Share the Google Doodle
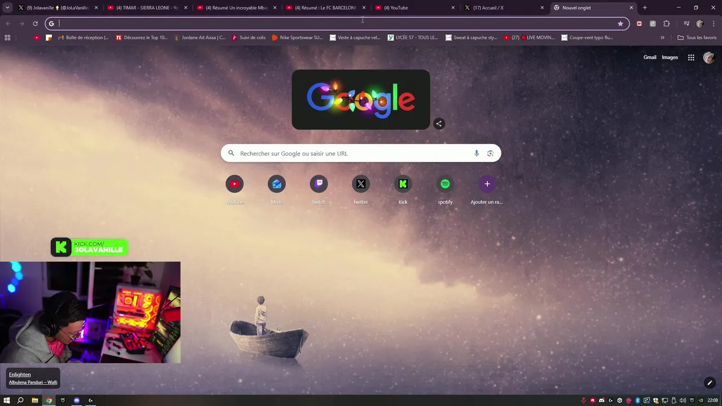 439,123
